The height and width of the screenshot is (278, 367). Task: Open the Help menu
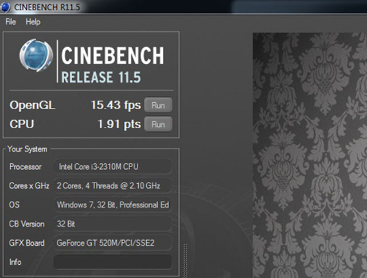point(33,22)
